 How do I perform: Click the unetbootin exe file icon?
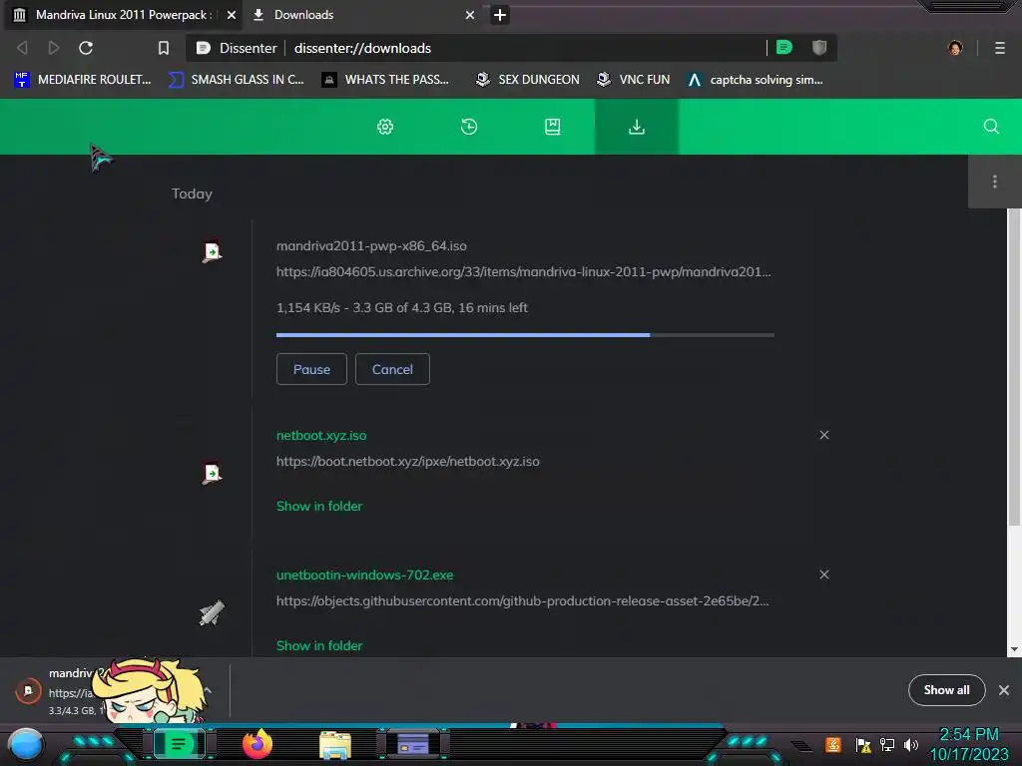pyautogui.click(x=212, y=612)
